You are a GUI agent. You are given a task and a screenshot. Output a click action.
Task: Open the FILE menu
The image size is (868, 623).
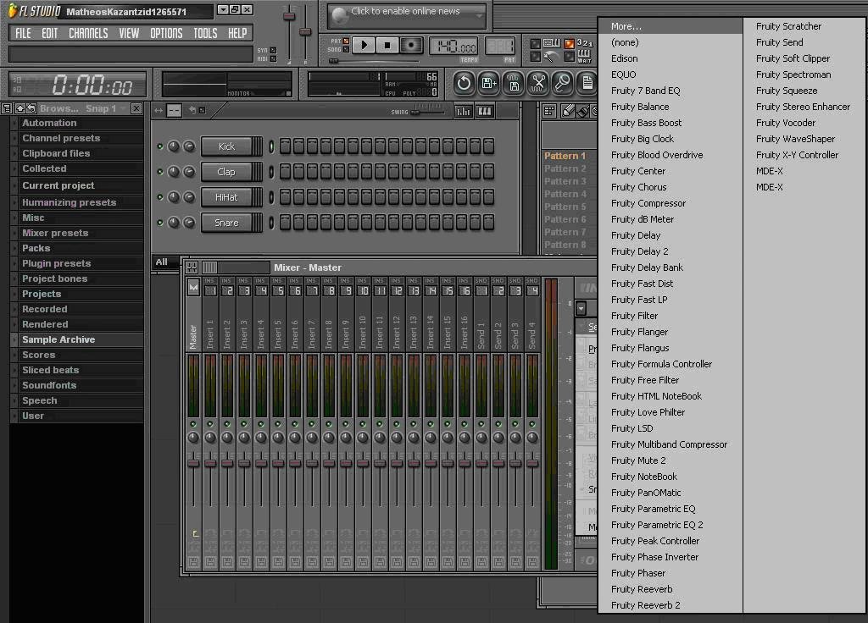[23, 33]
